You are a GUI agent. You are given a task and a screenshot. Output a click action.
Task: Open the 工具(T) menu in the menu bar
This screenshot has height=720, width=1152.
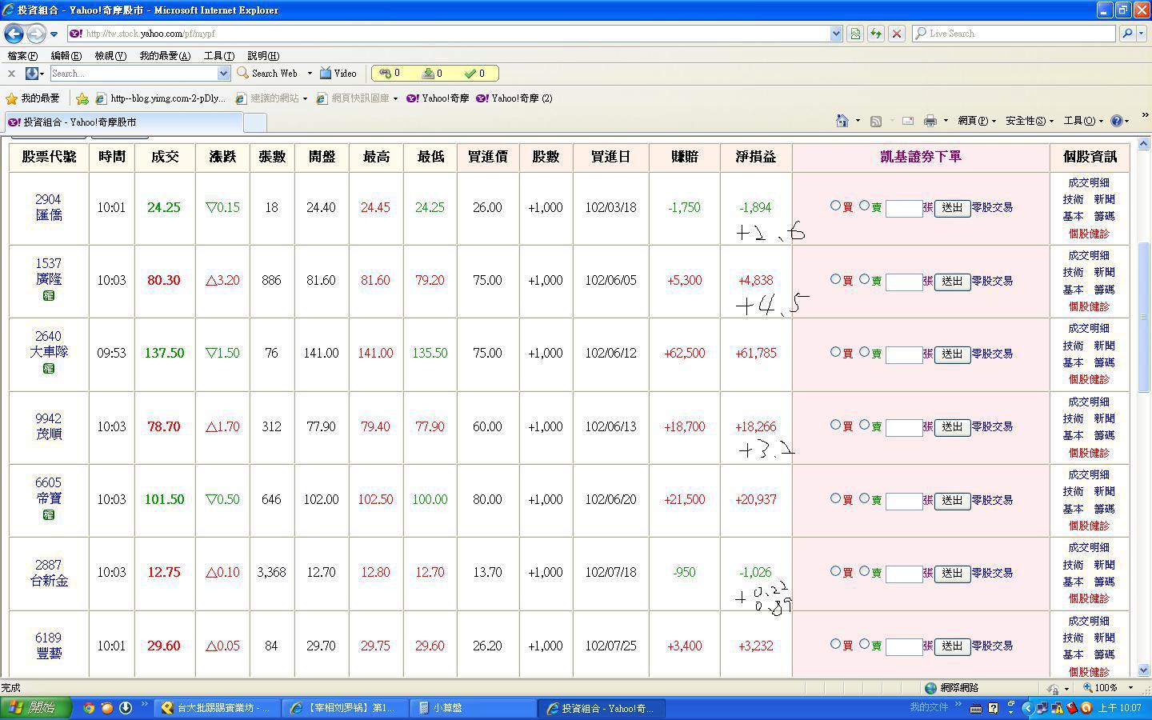coord(218,55)
